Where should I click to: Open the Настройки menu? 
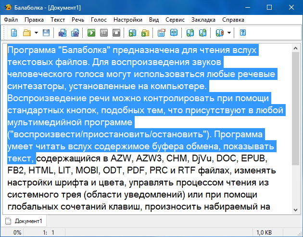click(x=128, y=20)
